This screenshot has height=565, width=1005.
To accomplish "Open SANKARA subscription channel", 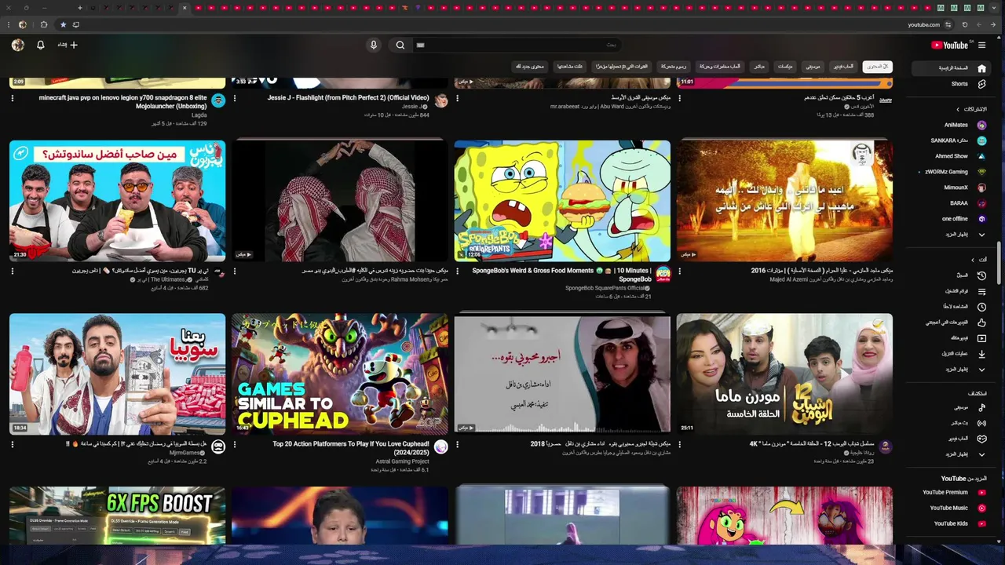I will (x=952, y=140).
